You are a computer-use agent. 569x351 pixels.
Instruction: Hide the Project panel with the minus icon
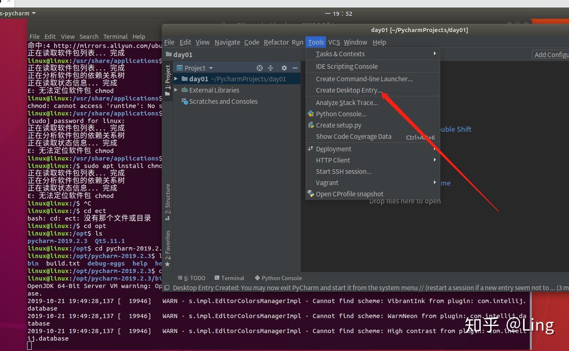(x=295, y=68)
